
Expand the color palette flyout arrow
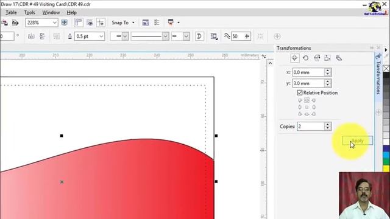pyautogui.click(x=386, y=50)
